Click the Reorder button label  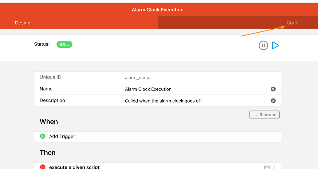(268, 115)
